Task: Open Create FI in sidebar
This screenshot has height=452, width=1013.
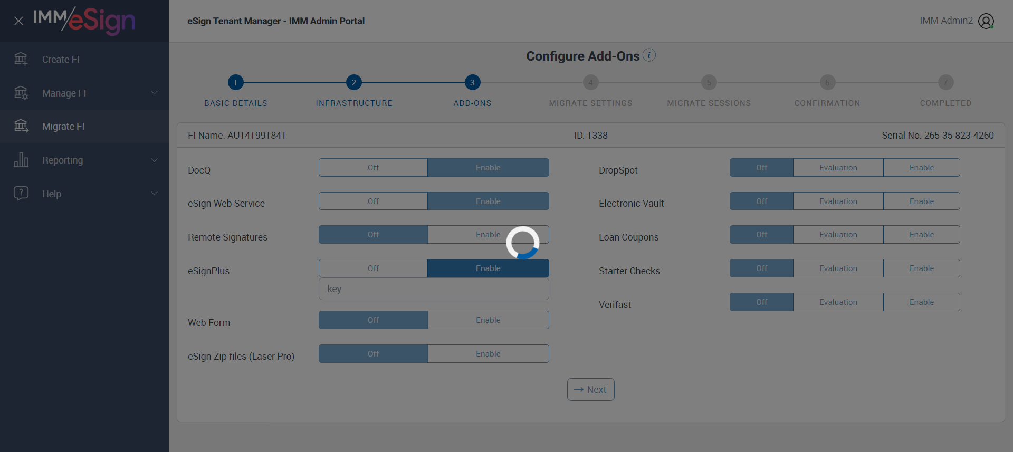Action: click(84, 59)
